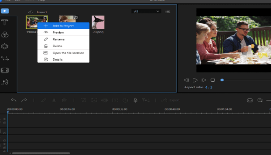The height and width of the screenshot is (155, 271).
Task: Choose Delete in the context menu
Action: pos(63,46)
